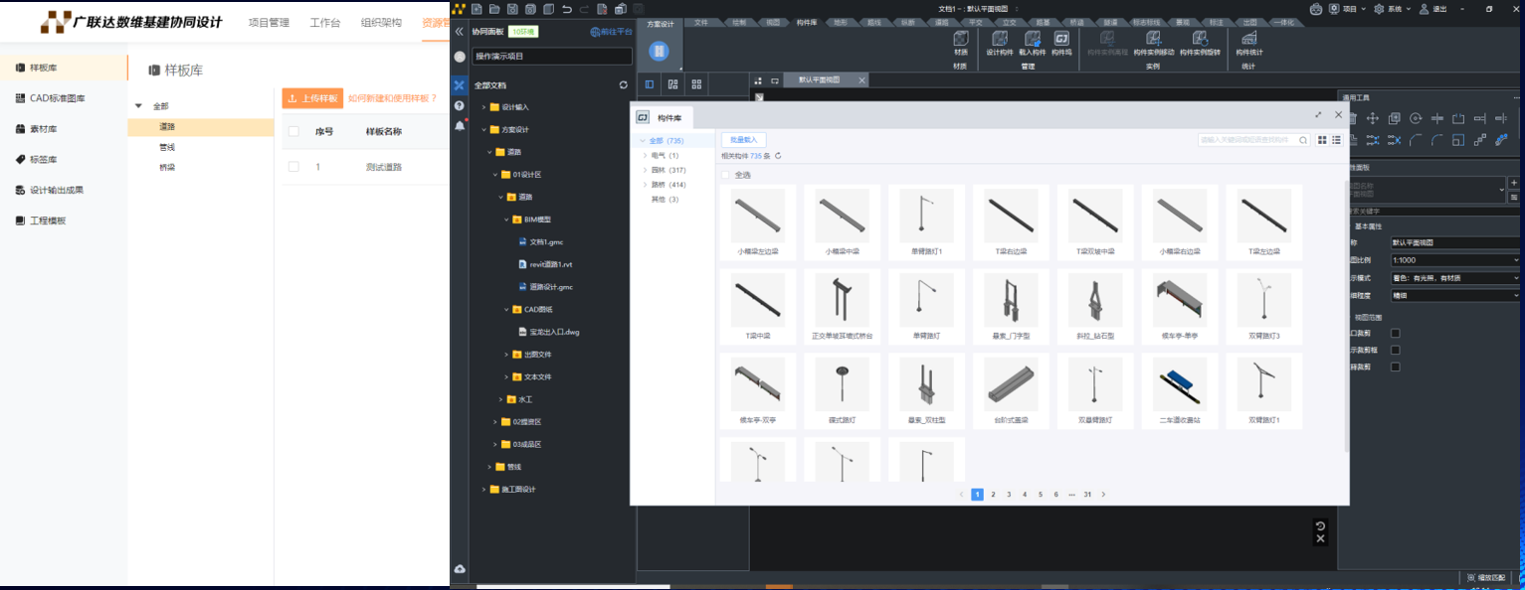The image size is (1525, 590).
Task: Click the cloud upload icon at the bottom left
Action: coord(460,569)
